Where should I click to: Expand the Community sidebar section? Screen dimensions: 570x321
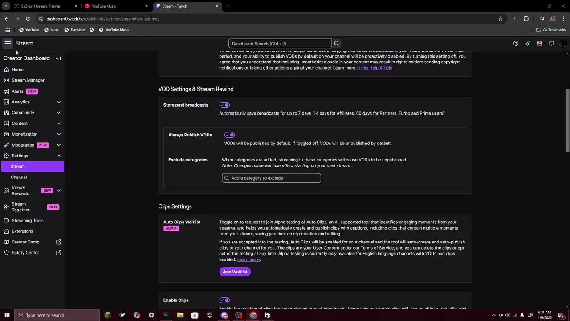click(x=59, y=113)
